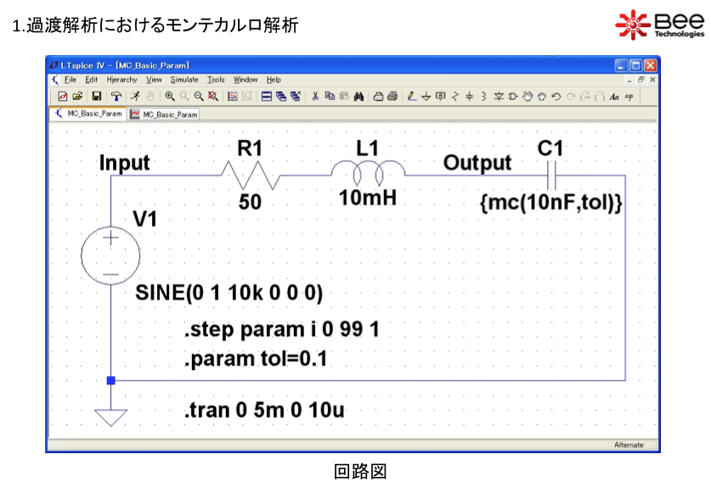Click the .step param i directive text
The image size is (711, 493).
[x=281, y=330]
